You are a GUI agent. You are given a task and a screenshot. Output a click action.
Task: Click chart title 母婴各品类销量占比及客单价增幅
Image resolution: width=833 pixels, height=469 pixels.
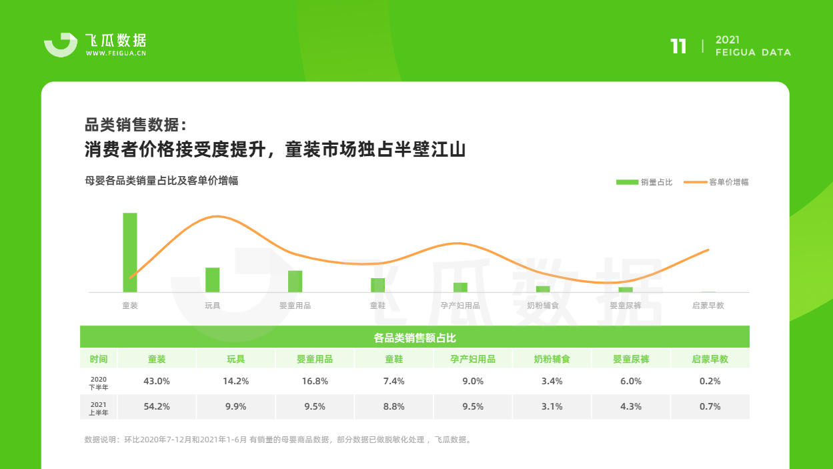(161, 181)
